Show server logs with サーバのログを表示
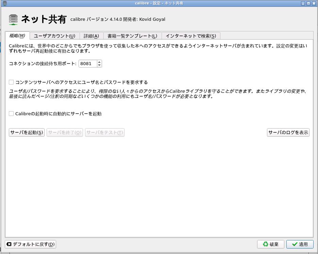The image size is (318, 254). click(288, 132)
